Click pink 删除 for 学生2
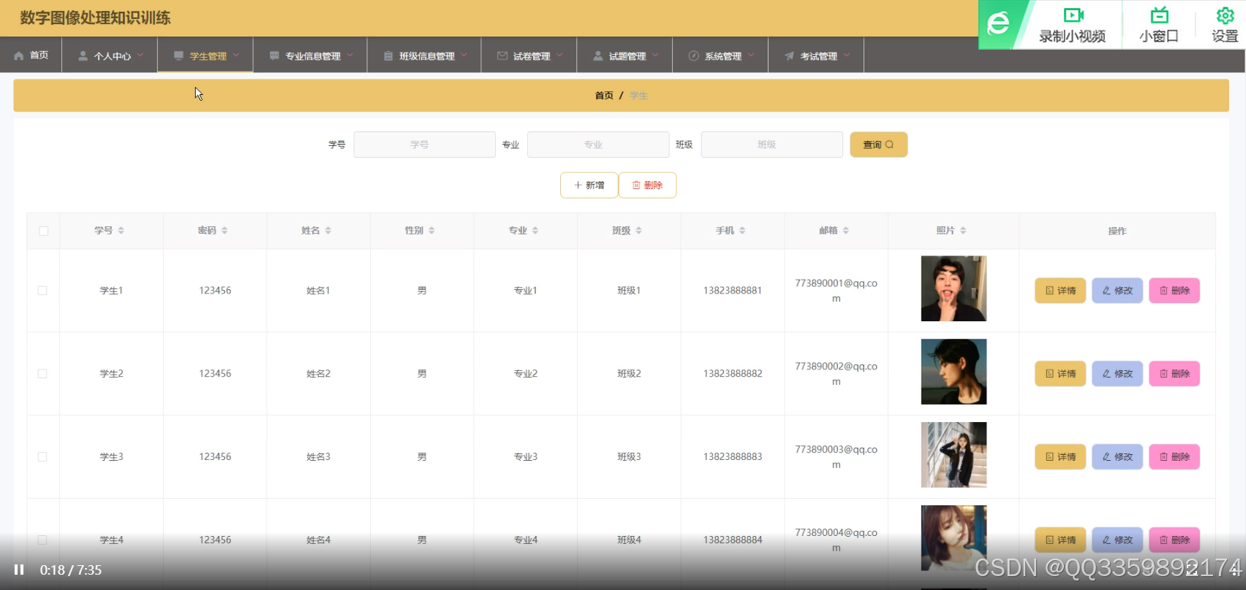Viewport: 1246px width, 590px height. point(1174,374)
